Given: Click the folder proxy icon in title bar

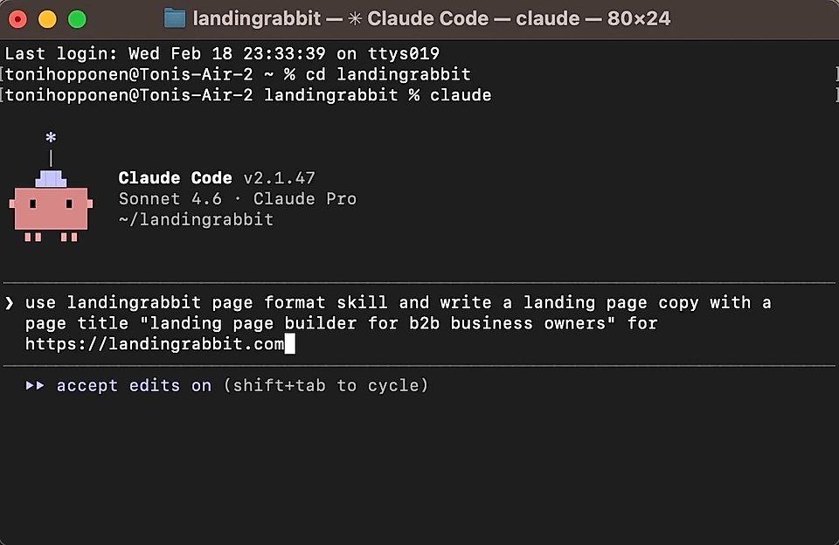Looking at the screenshot, I should pos(172,17).
